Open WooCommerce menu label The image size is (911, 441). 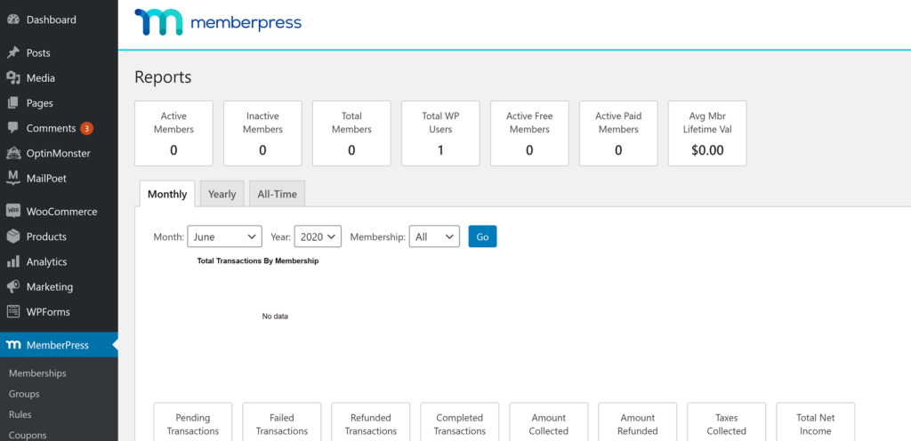[x=61, y=212]
